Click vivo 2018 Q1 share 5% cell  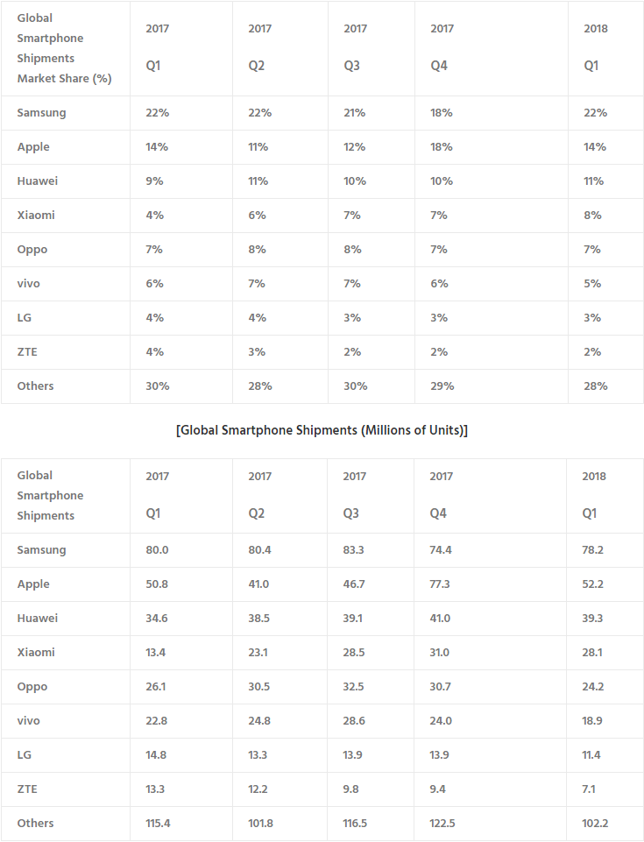pos(605,284)
